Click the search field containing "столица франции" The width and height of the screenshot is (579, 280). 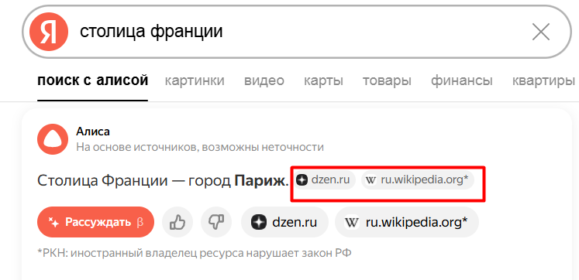click(297, 32)
